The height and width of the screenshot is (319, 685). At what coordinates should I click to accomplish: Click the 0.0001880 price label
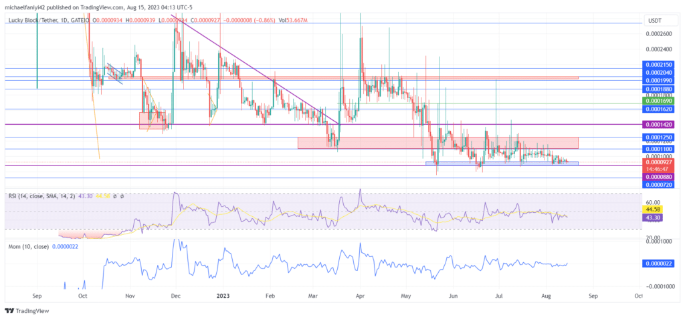659,89
